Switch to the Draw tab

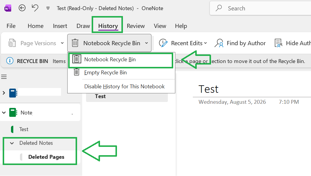point(83,26)
